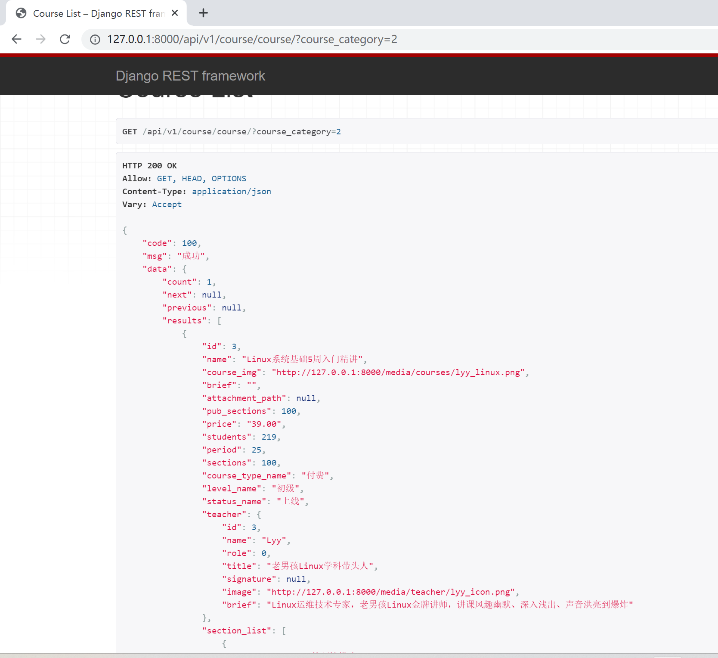718x658 pixels.
Task: Click the "section_list" key
Action: [x=237, y=630]
